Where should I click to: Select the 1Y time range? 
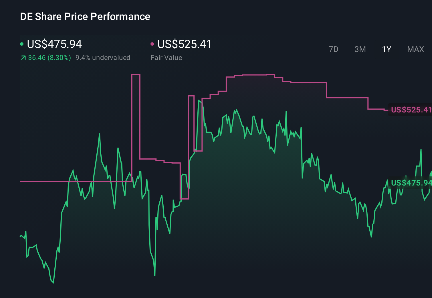click(386, 49)
